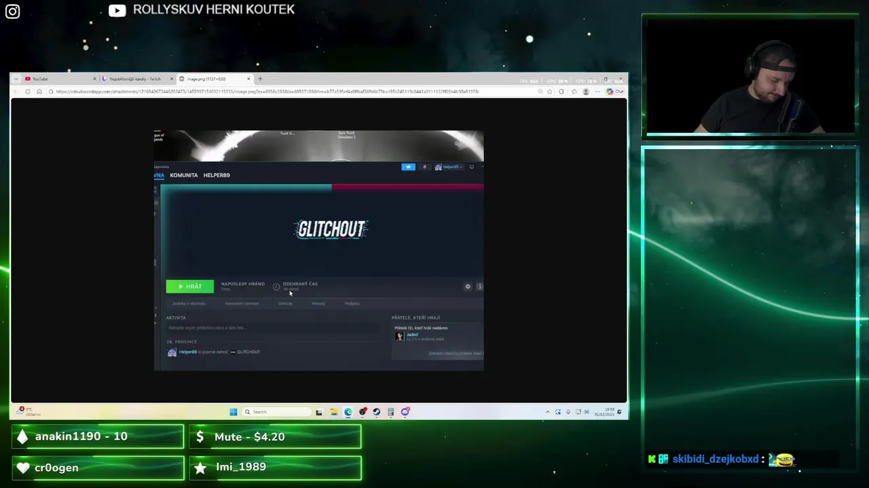Open the Windows Start menu
Viewport: 869px width, 488px height.
click(234, 411)
